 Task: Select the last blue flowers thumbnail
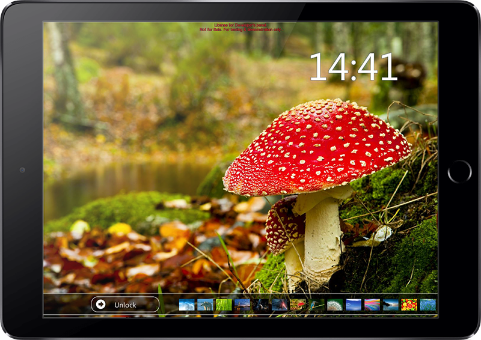point(427,305)
